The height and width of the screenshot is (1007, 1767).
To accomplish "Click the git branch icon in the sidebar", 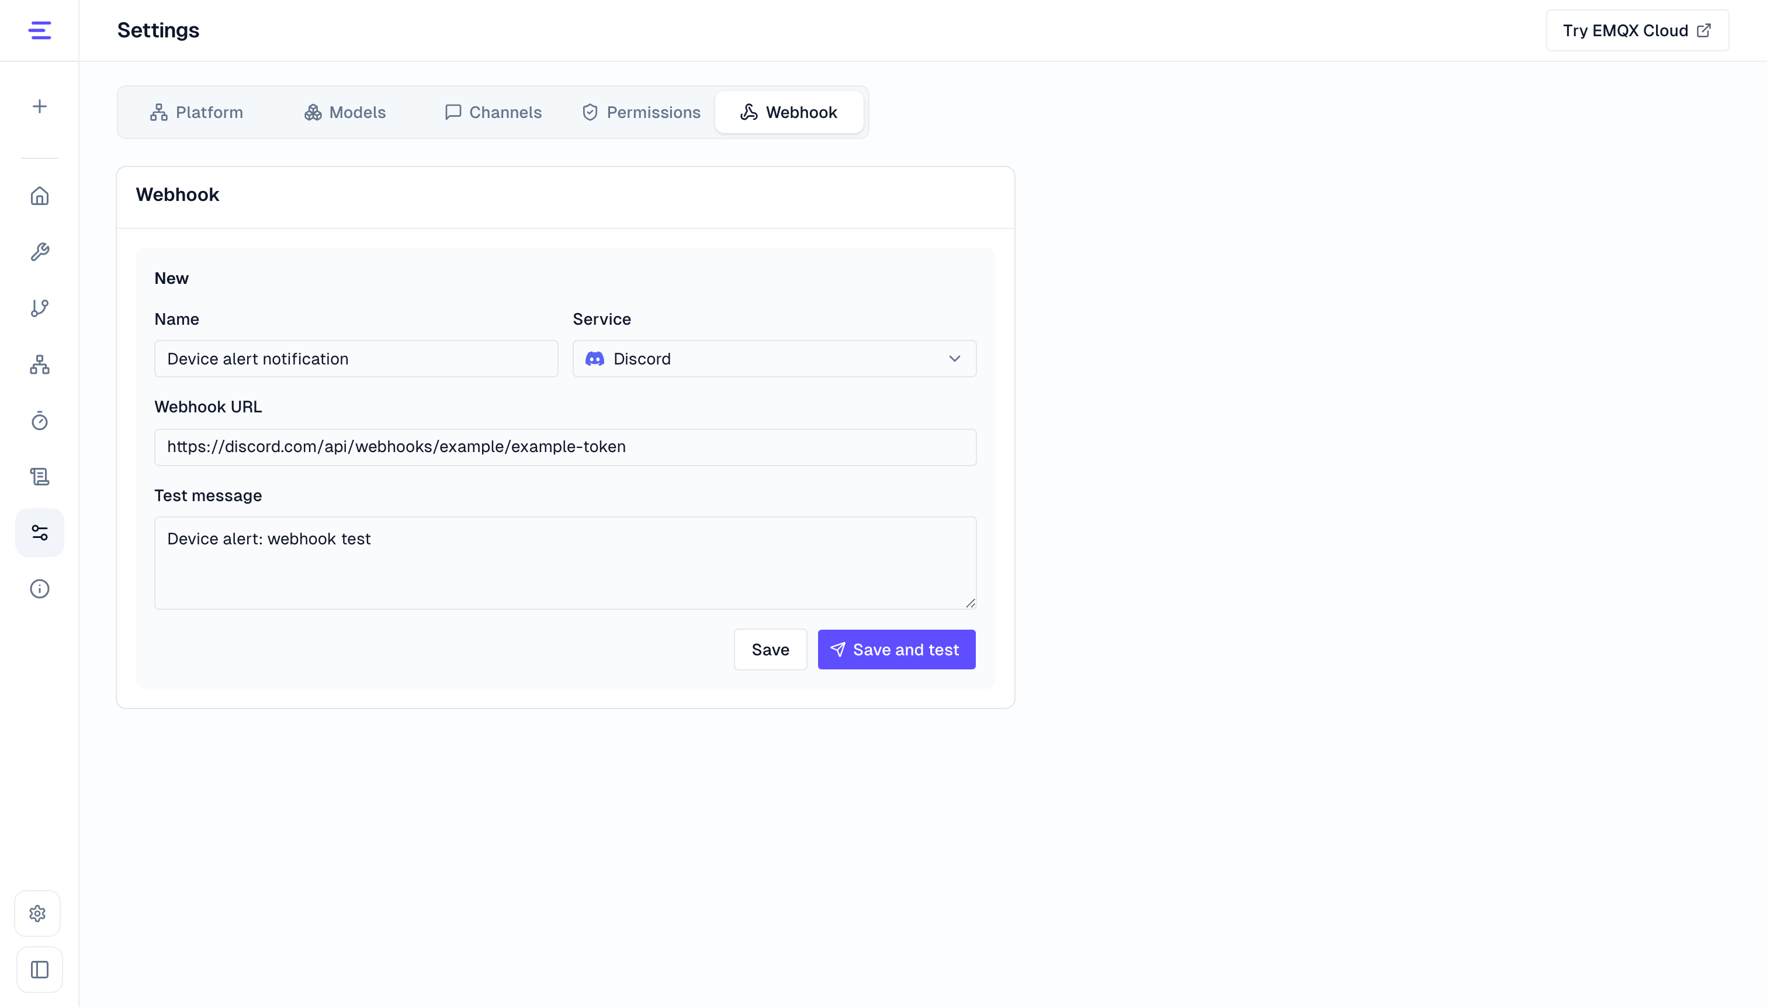I will 39,308.
